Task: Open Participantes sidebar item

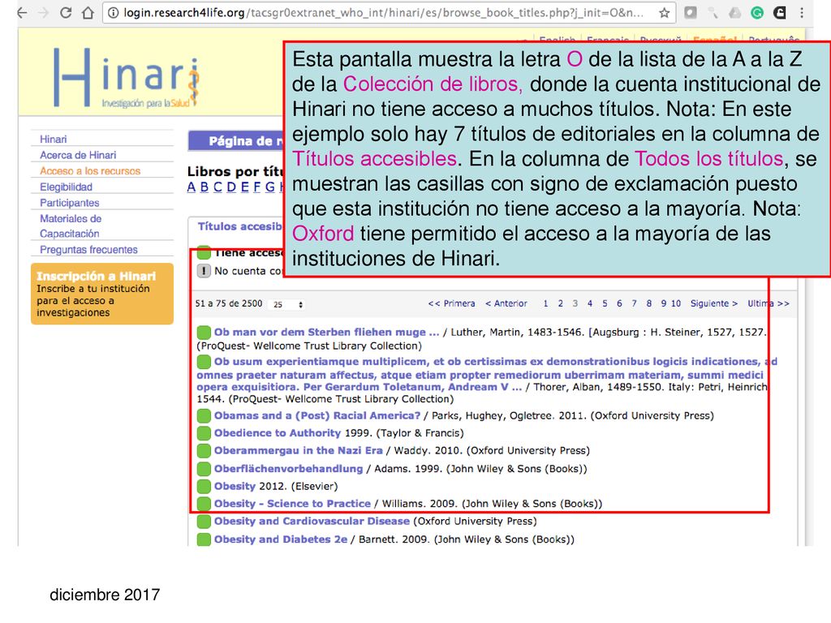Action: [x=70, y=203]
